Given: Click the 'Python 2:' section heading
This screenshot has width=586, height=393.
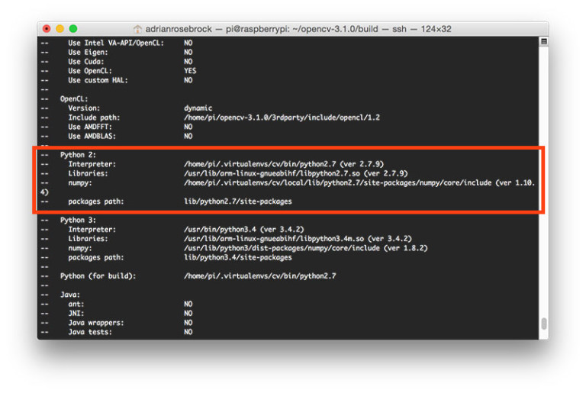Looking at the screenshot, I should tap(78, 155).
